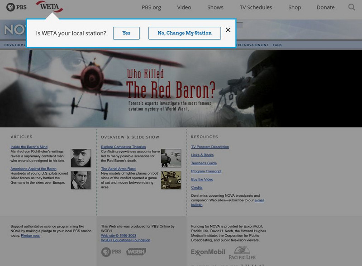Click the NOVA logo in the banner
Screen dimensions: 362x266
pos(15,30)
